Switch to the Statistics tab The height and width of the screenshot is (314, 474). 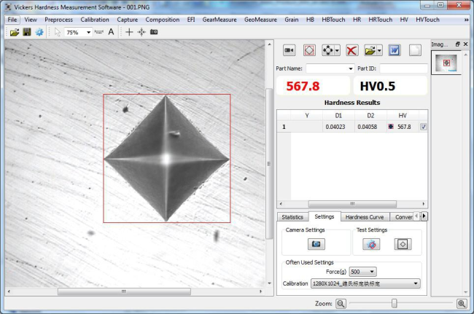[x=292, y=216]
